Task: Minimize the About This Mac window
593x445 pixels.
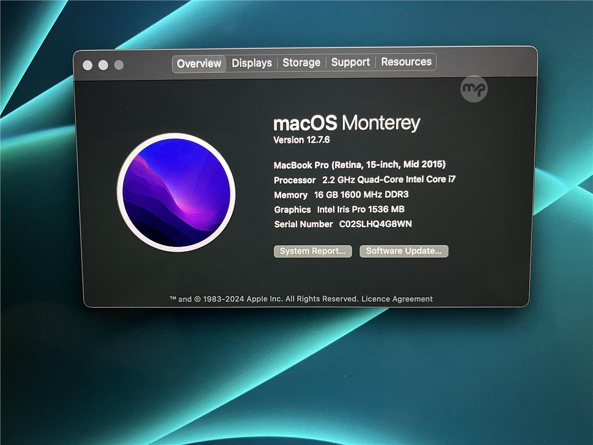Action: 103,65
